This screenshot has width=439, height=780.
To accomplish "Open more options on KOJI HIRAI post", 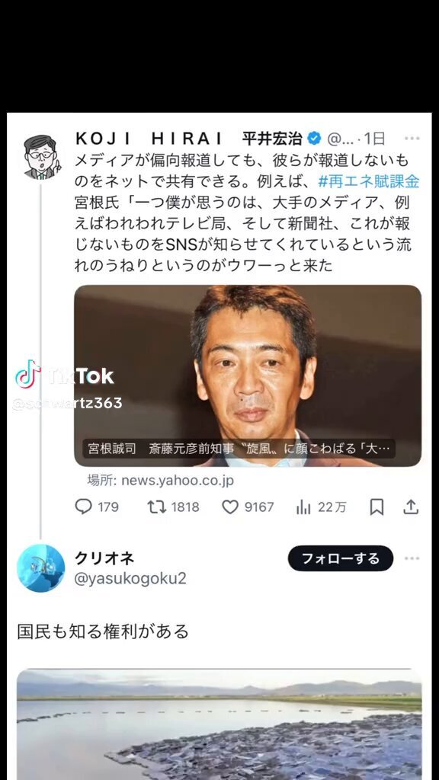I will point(412,139).
